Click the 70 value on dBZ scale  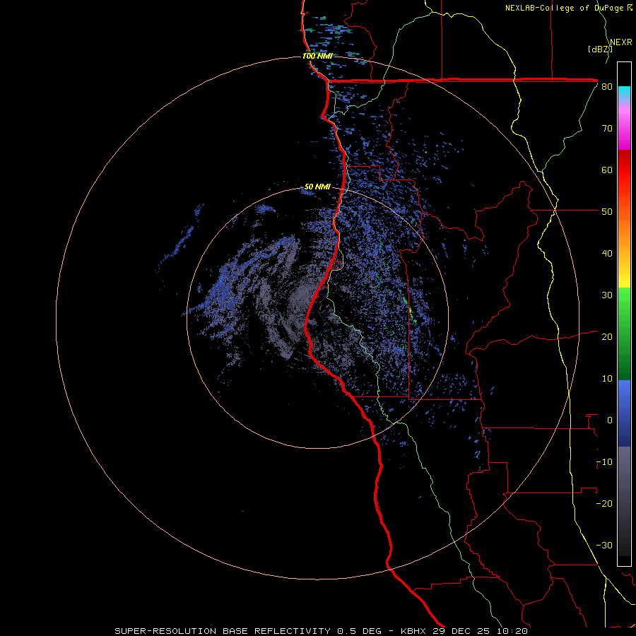(607, 129)
